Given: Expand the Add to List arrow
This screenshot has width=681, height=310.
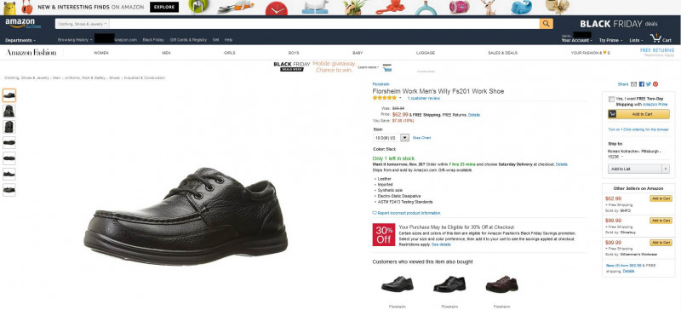Looking at the screenshot, I should click(665, 169).
